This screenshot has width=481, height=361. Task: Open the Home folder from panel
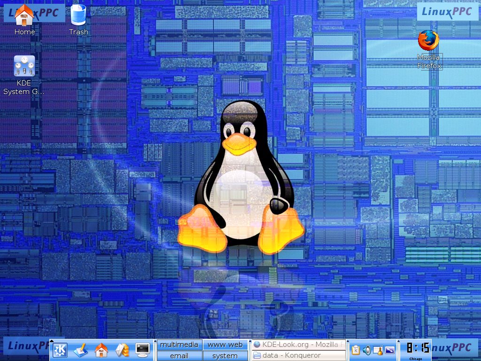[101, 350]
